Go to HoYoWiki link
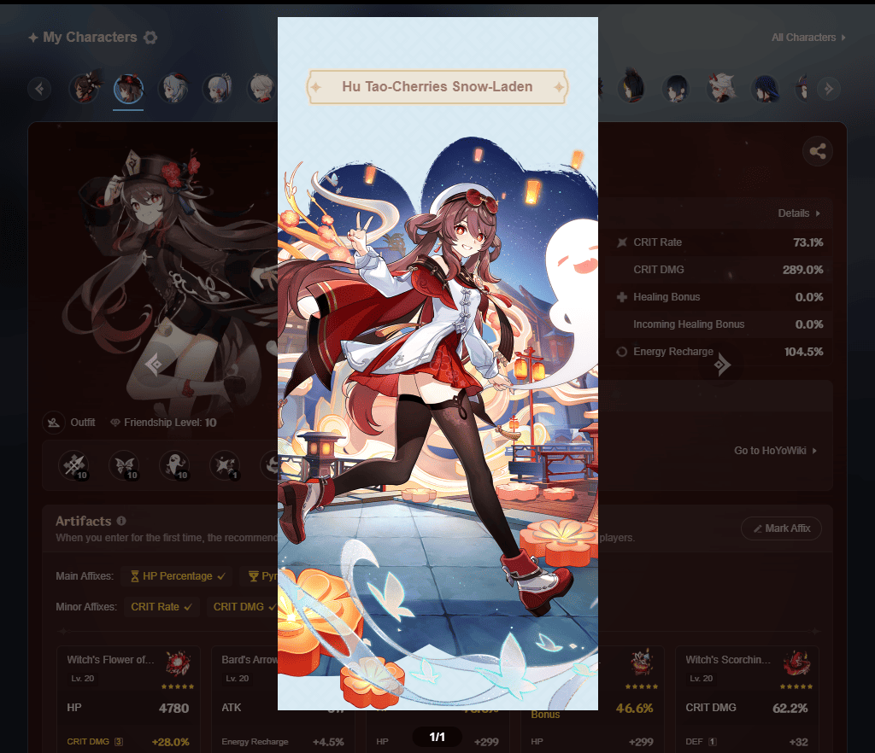The height and width of the screenshot is (753, 875). pos(776,451)
